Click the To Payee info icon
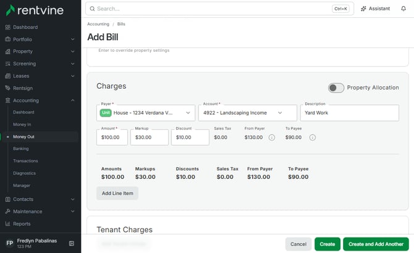 pyautogui.click(x=312, y=138)
